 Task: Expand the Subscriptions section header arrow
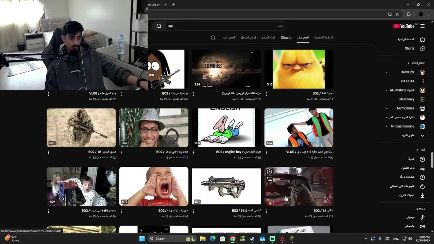coord(409,63)
